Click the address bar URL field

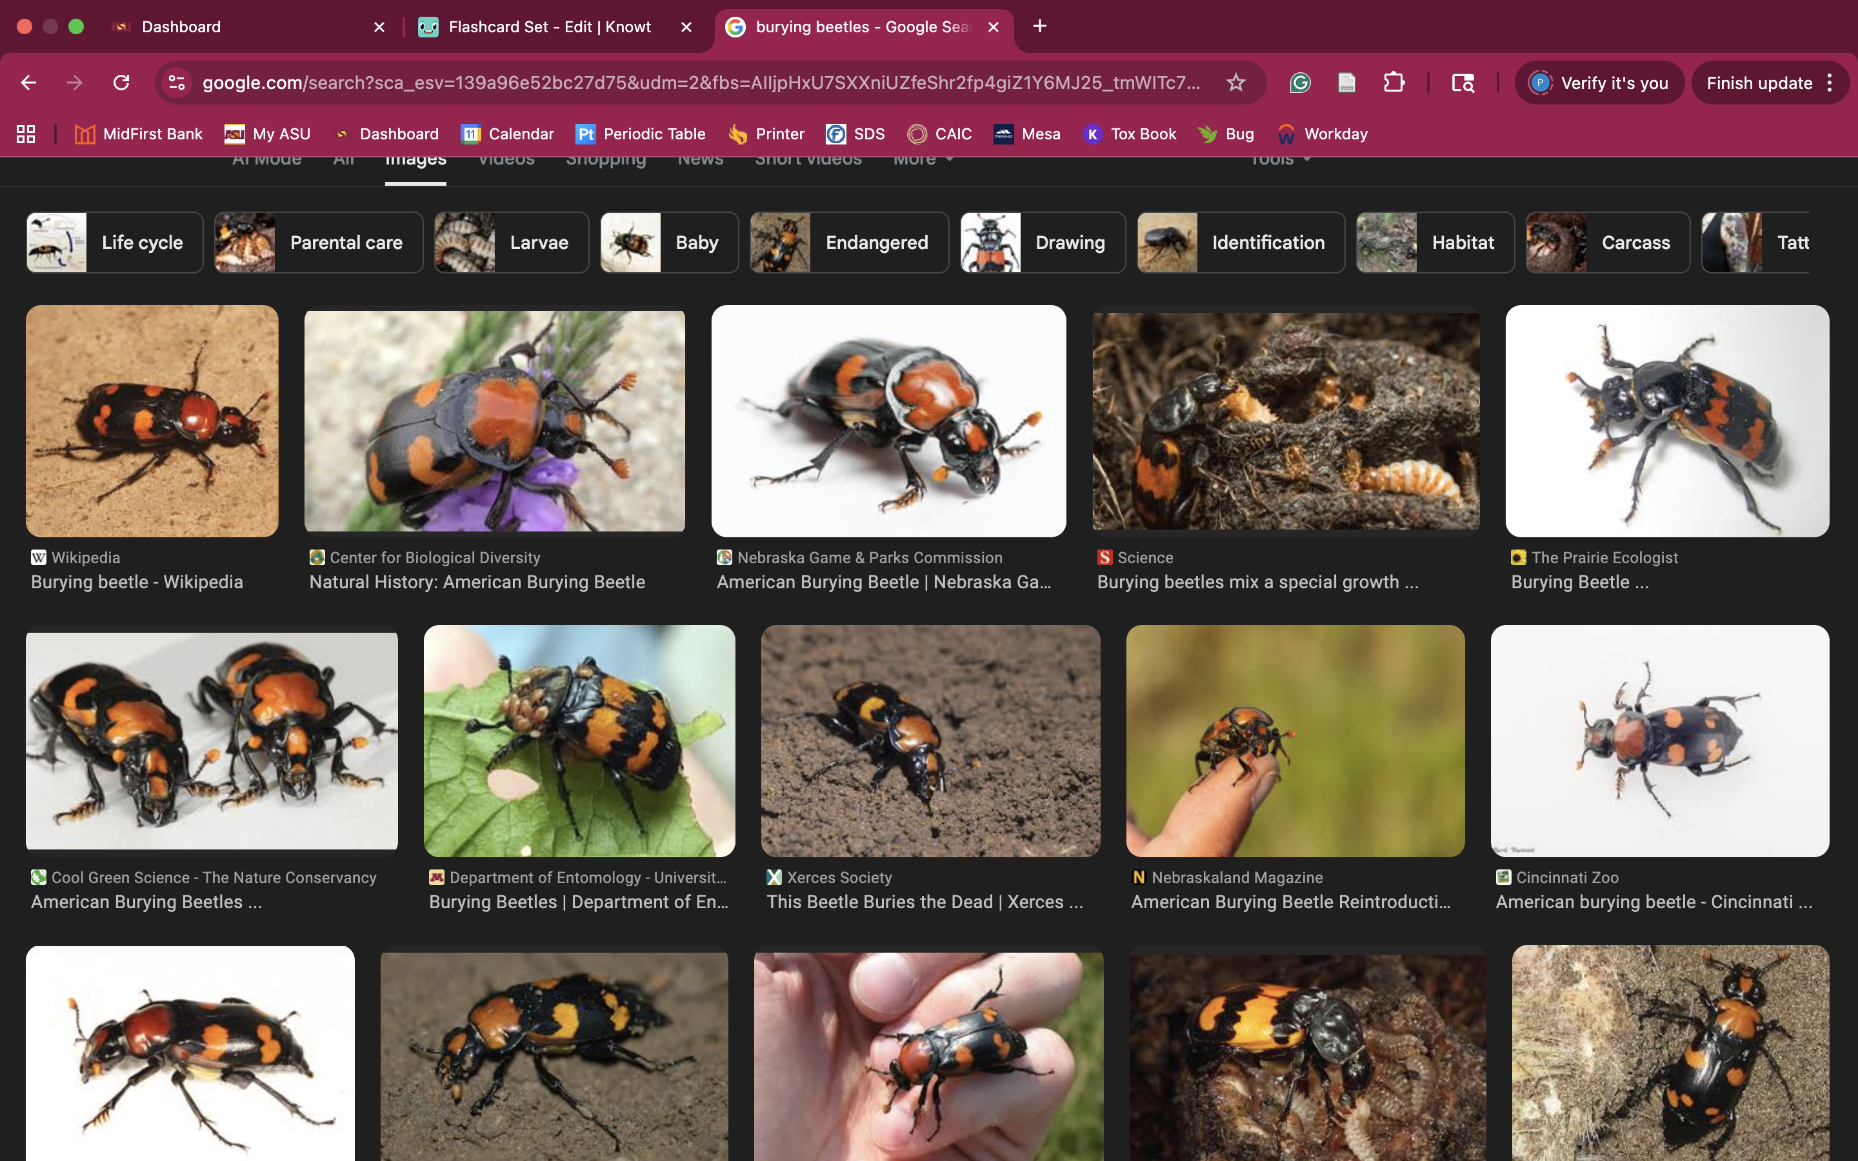coord(699,83)
